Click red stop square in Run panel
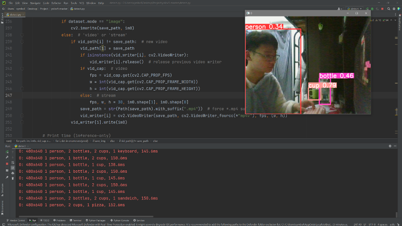Viewport: 402px width, 226px height. click(x=7, y=163)
